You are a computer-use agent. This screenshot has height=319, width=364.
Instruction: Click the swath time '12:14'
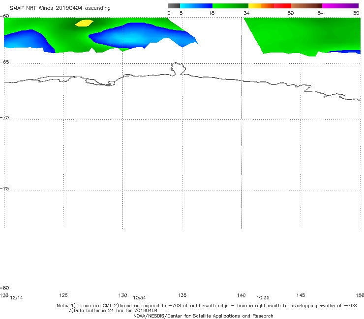pyautogui.click(x=17, y=298)
